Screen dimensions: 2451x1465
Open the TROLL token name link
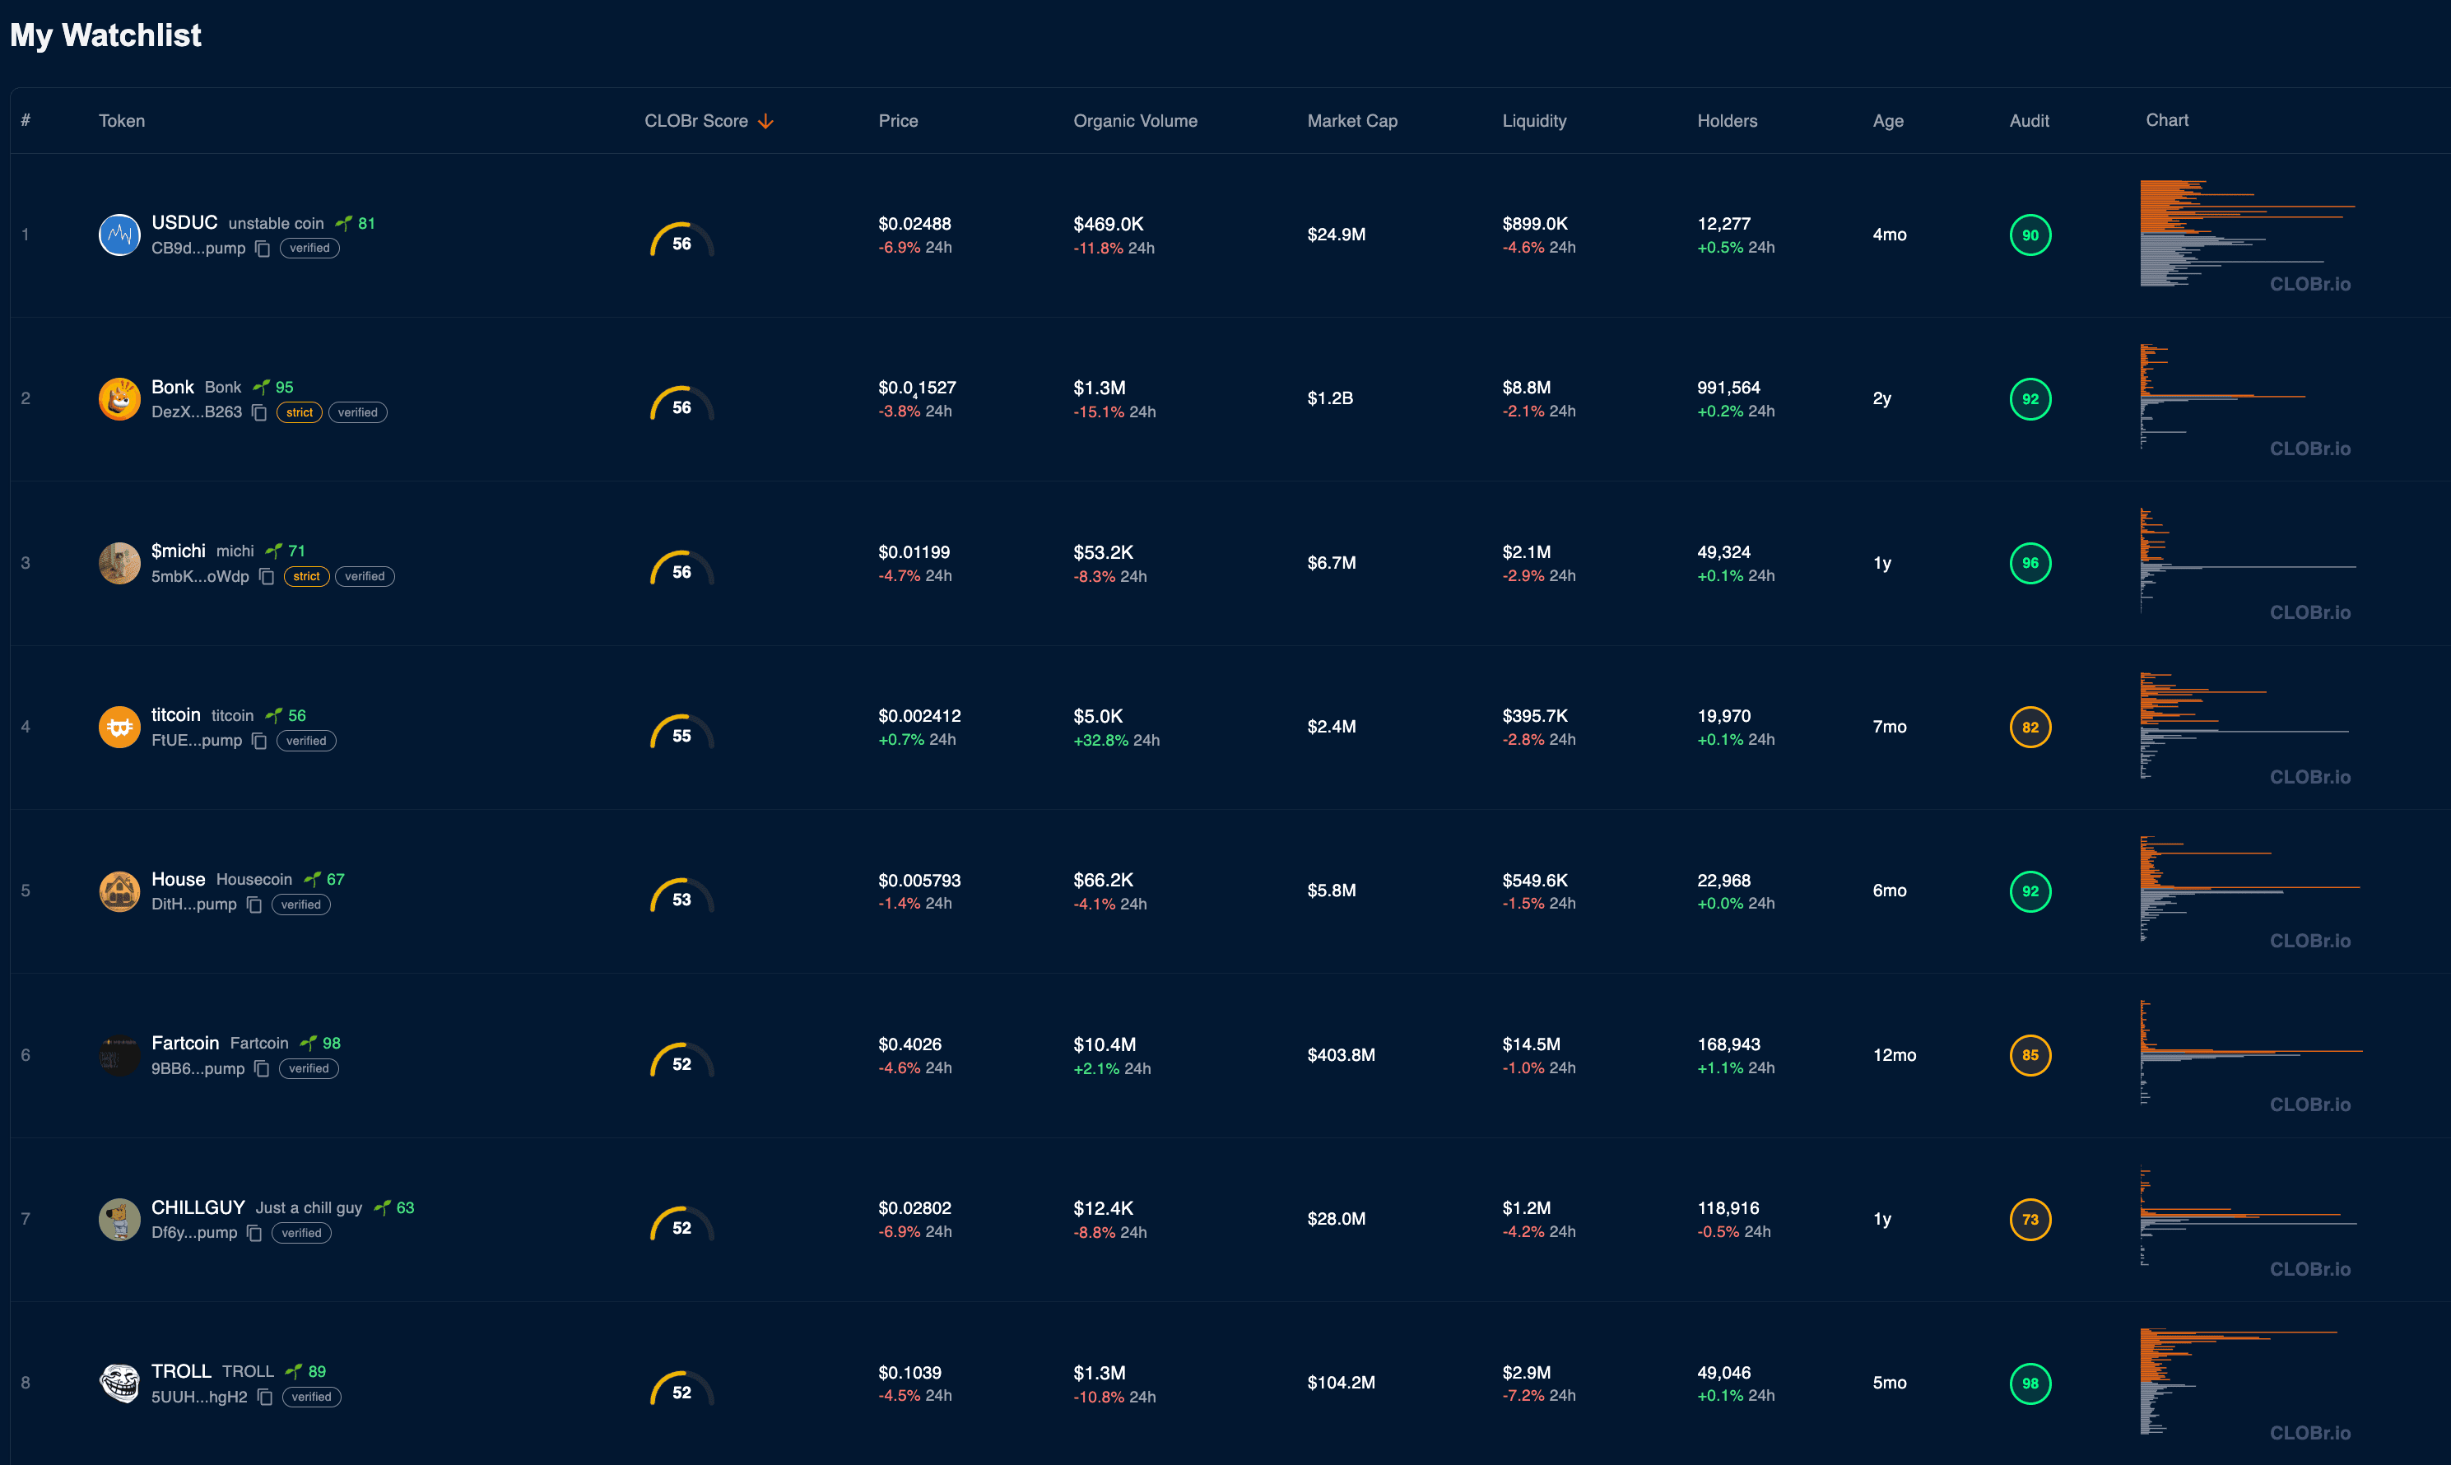tap(182, 1371)
